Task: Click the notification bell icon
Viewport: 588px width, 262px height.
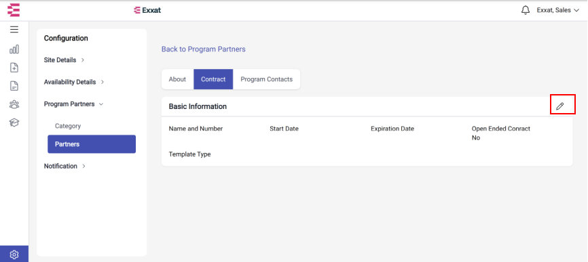Action: 526,10
